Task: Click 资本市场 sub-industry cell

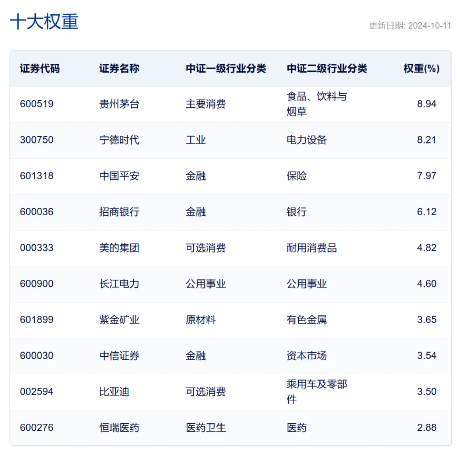Action: pos(307,356)
